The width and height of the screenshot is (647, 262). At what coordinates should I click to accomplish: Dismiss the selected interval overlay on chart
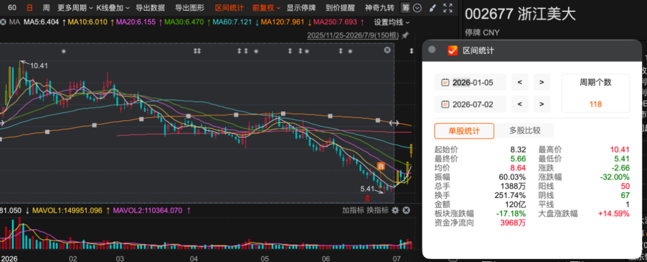(x=387, y=50)
